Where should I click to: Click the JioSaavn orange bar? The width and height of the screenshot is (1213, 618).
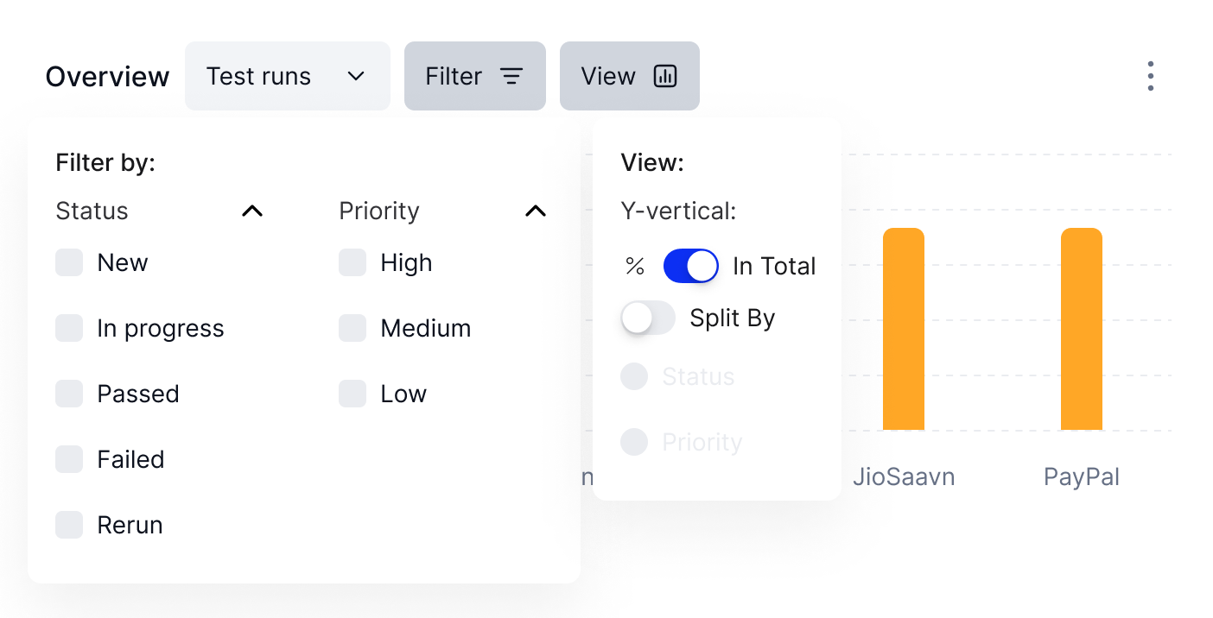tap(904, 329)
